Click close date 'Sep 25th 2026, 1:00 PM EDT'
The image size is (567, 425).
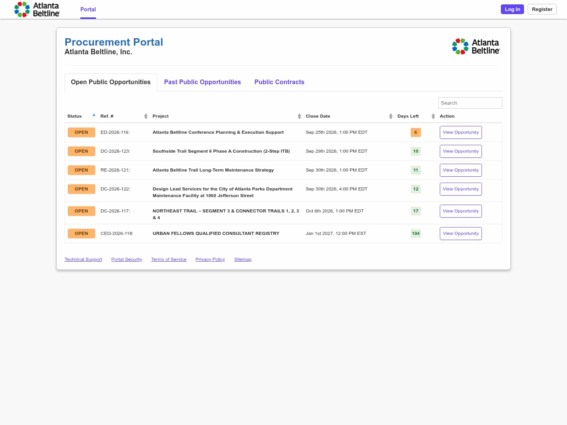click(337, 133)
